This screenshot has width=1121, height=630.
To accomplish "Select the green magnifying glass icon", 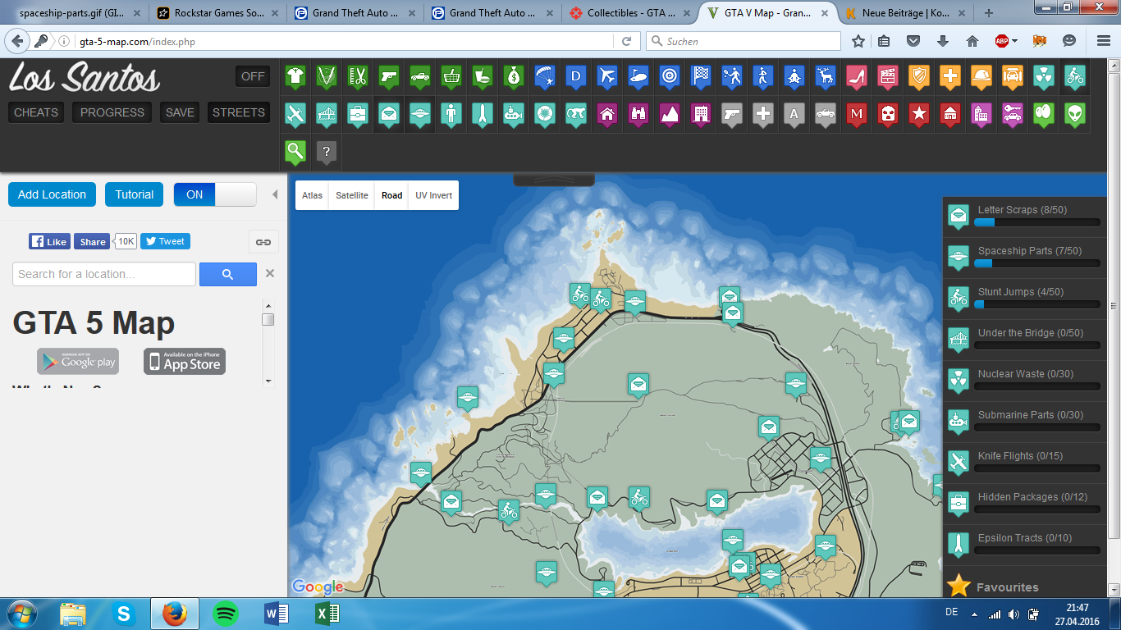I will [x=295, y=152].
